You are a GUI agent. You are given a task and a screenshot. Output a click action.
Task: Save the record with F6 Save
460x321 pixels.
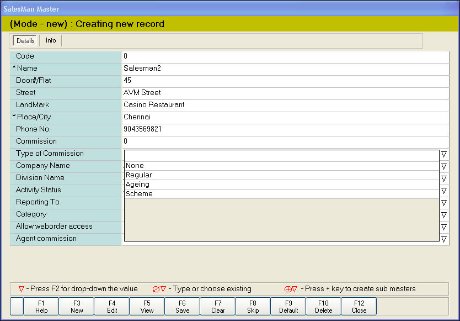pyautogui.click(x=183, y=307)
